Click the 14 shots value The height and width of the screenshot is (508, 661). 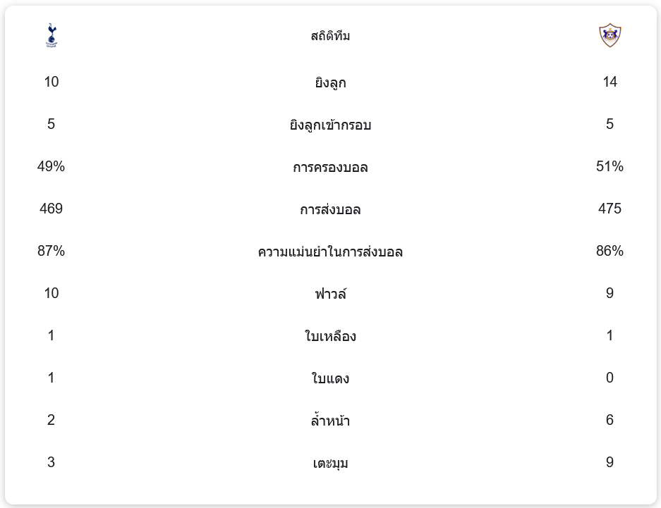(610, 82)
